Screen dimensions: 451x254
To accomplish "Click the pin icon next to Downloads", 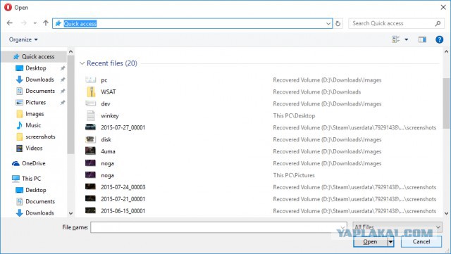I will click(x=63, y=80).
